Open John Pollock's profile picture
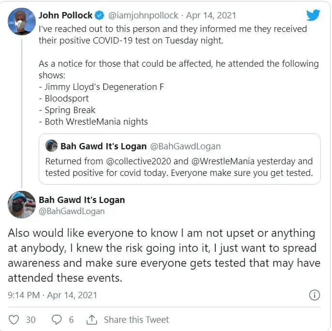 21,21
